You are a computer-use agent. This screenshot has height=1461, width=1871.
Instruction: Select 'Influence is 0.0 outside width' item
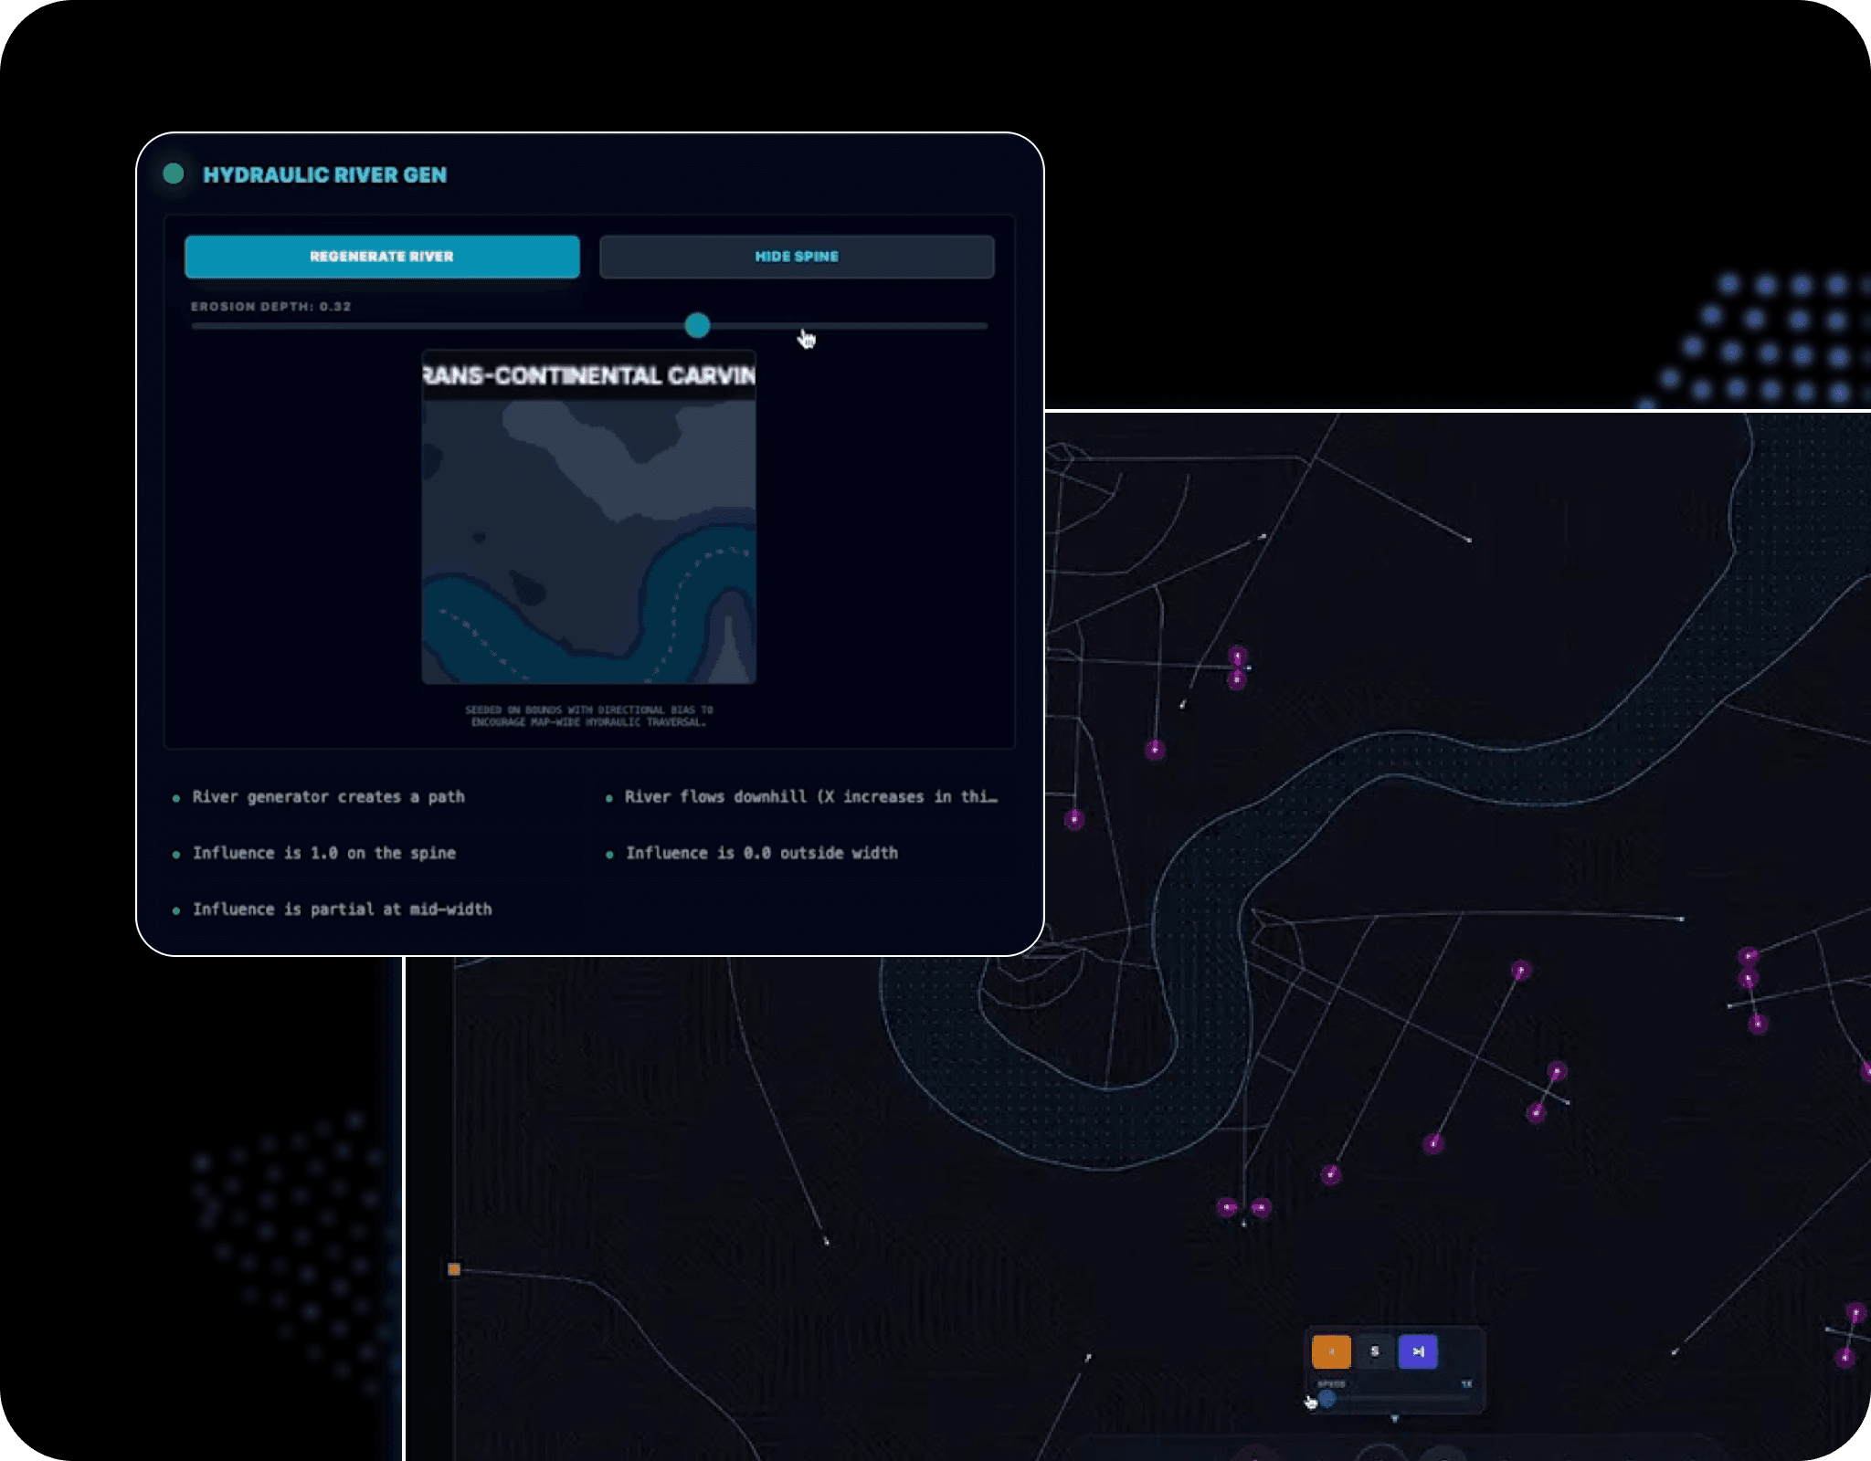click(x=761, y=853)
